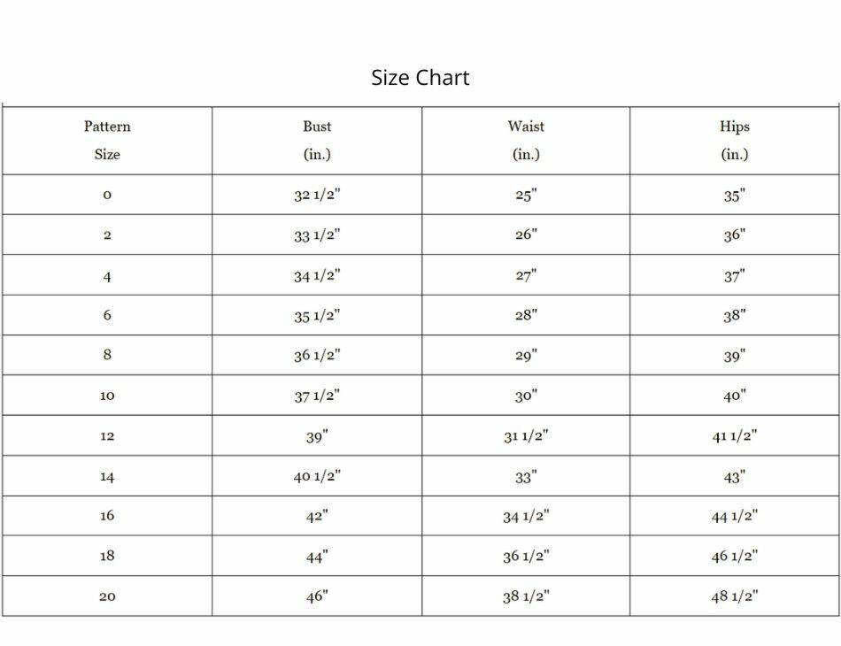The width and height of the screenshot is (841, 646).
Task: Select the Bust (in.) column header
Action: coord(317,141)
